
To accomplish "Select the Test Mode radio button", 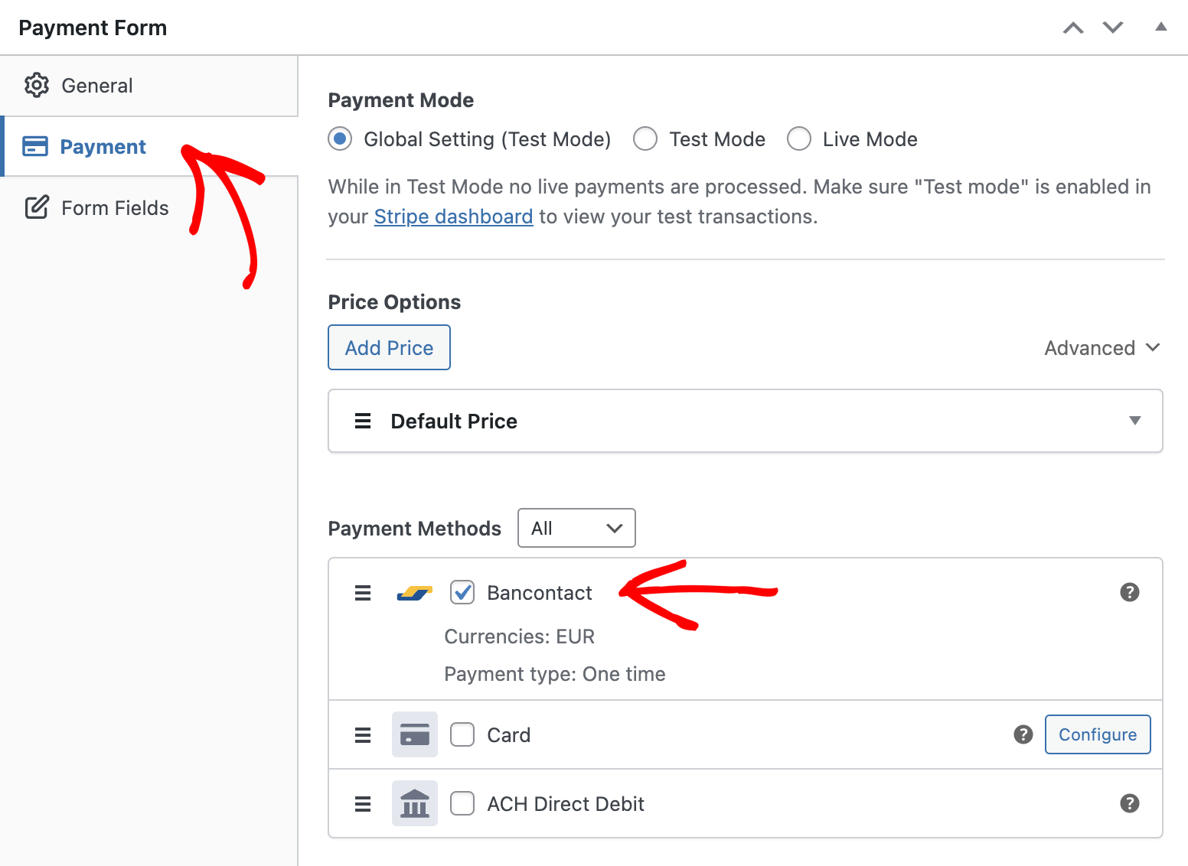I will [645, 138].
